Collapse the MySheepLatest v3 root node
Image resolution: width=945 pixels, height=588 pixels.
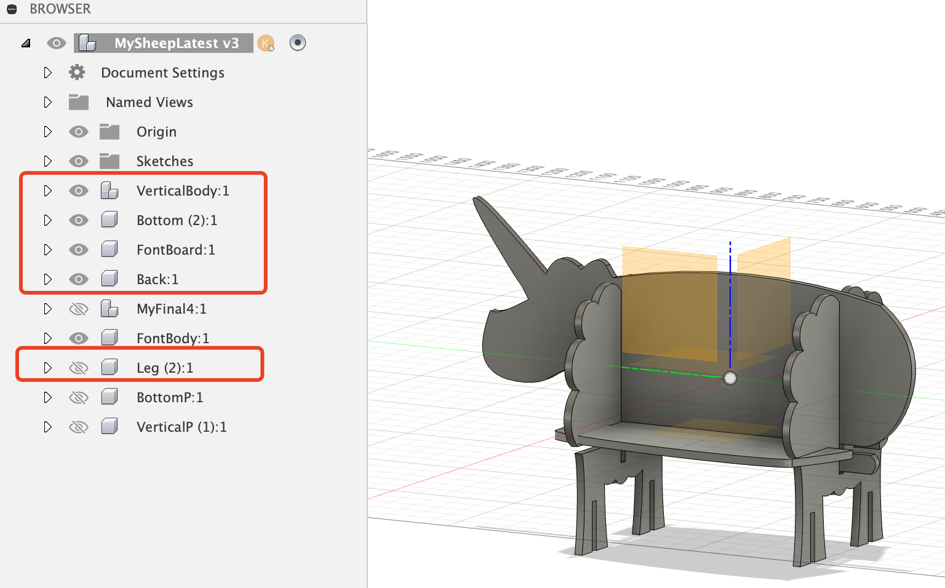tap(26, 43)
